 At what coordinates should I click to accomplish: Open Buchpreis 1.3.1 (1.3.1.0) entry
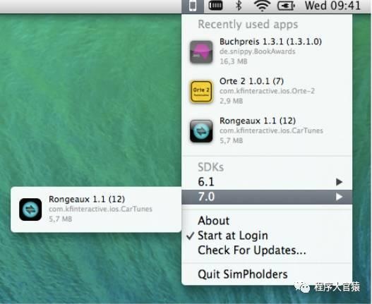point(267,51)
